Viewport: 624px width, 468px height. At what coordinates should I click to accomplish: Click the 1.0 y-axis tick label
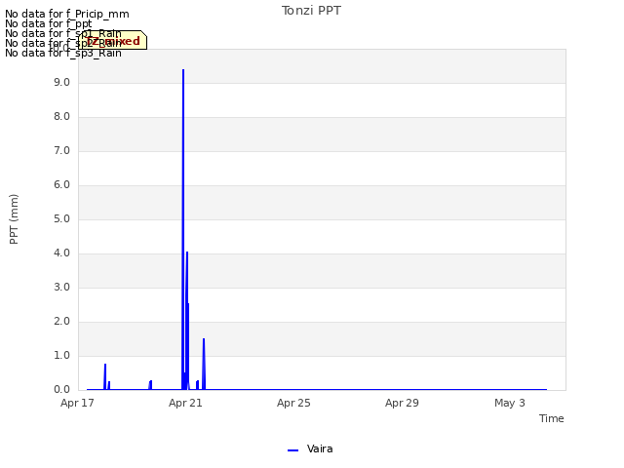click(61, 355)
